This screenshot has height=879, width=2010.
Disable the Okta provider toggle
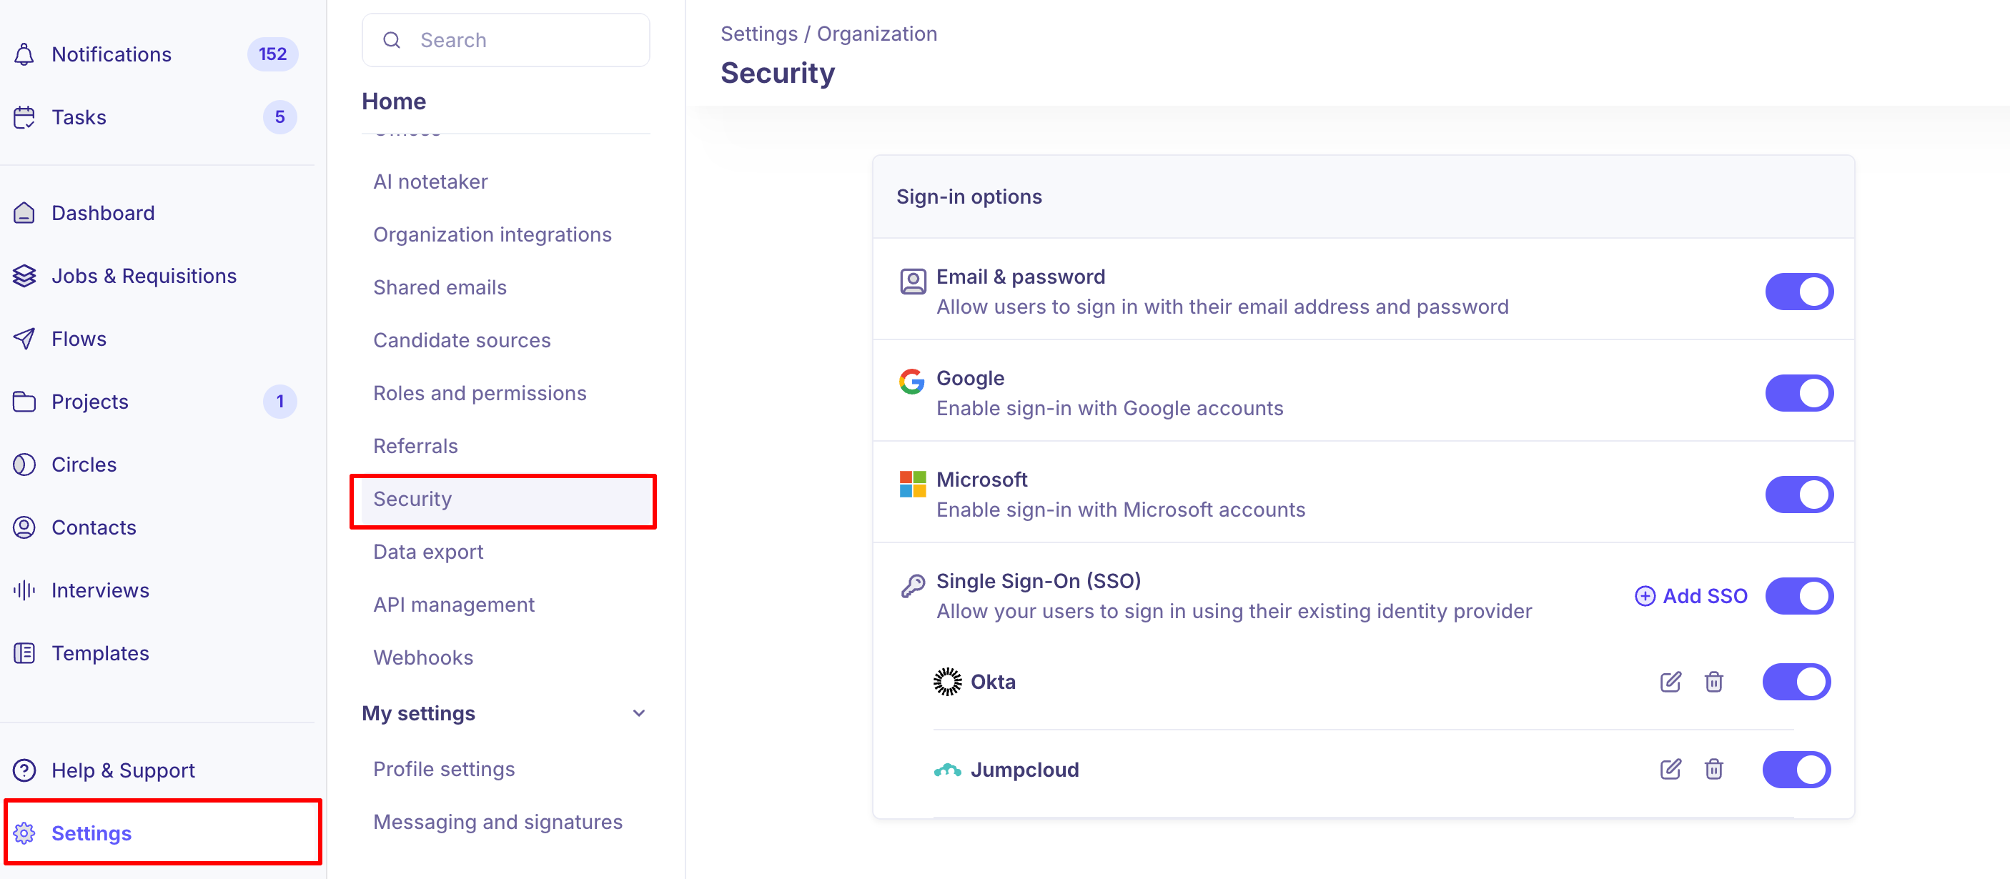tap(1796, 682)
